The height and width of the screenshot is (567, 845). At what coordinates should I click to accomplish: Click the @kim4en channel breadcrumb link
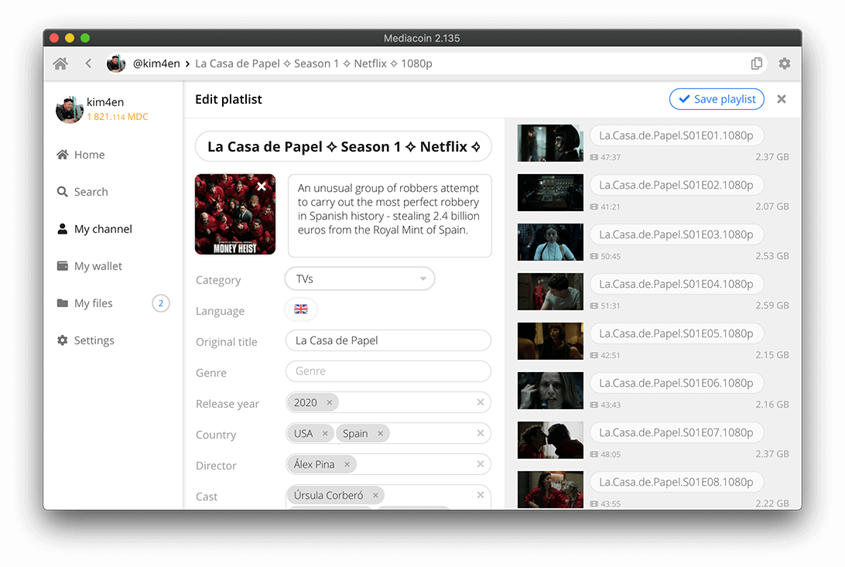pyautogui.click(x=156, y=63)
